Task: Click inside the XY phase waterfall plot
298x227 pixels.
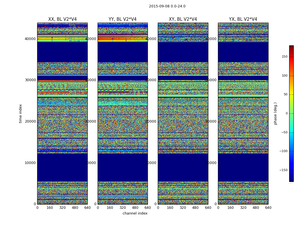Action: tap(183, 113)
